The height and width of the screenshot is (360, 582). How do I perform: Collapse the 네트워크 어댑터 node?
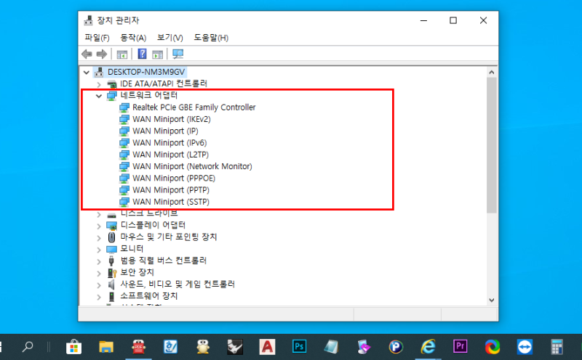[x=99, y=96]
